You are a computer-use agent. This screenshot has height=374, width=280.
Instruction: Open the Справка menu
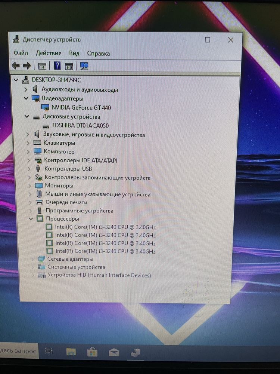click(x=98, y=53)
